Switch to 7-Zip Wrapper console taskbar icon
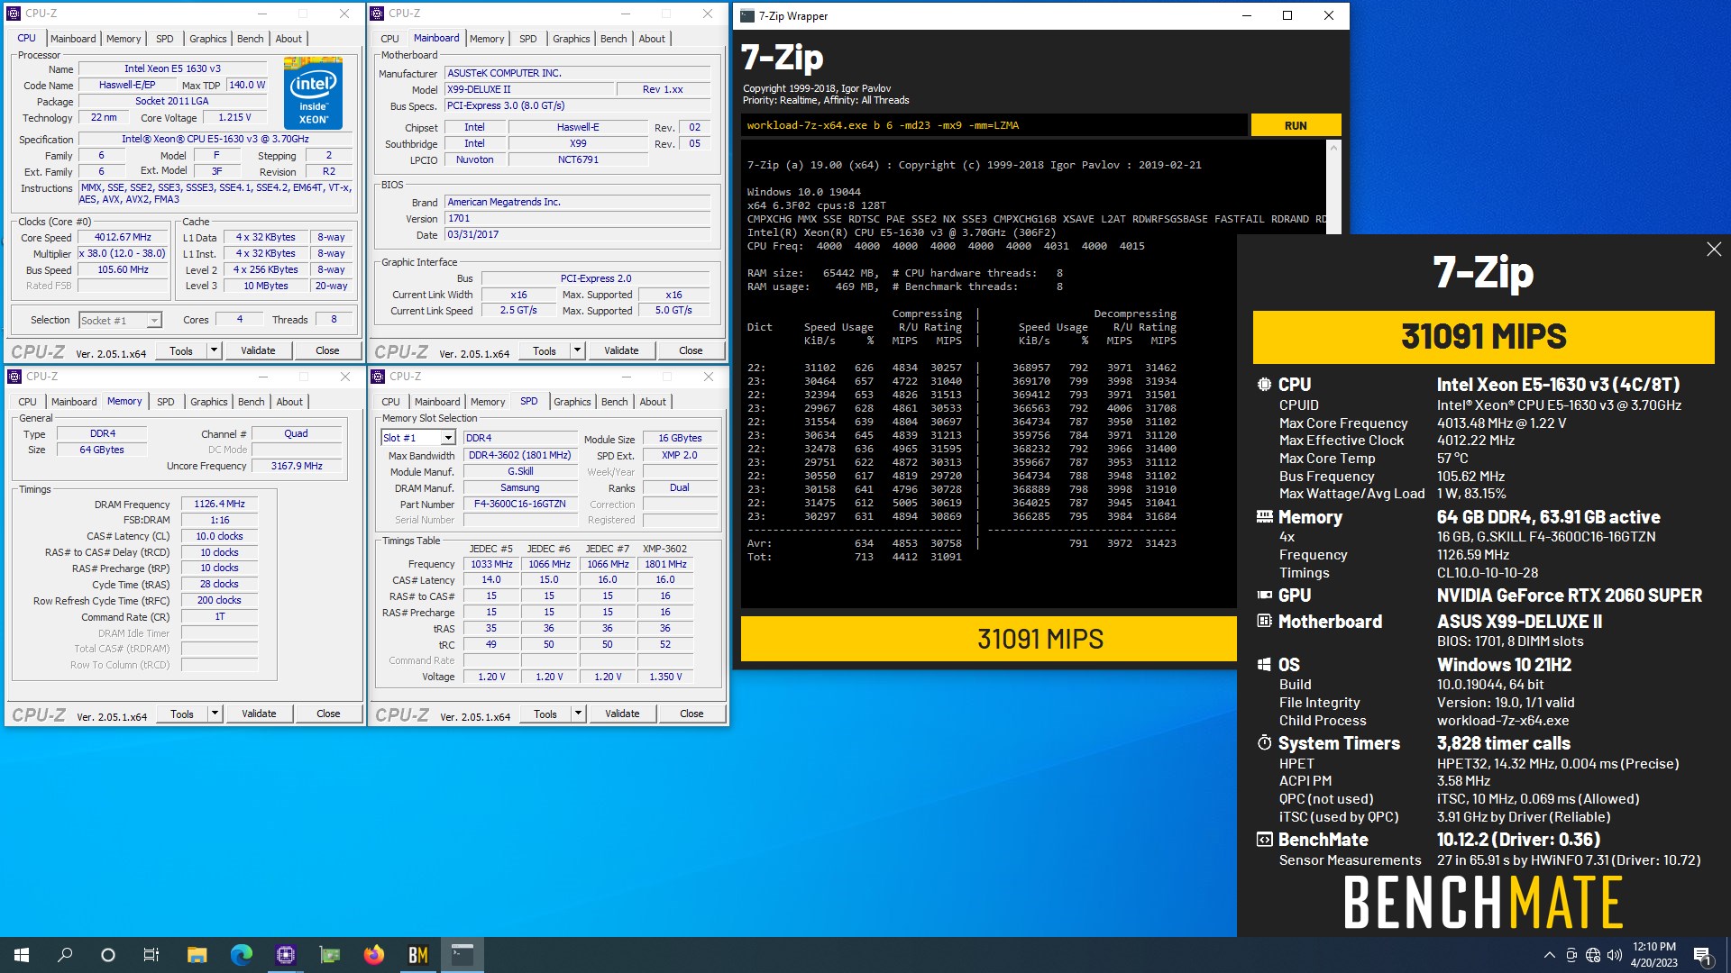This screenshot has width=1731, height=973. click(x=463, y=955)
